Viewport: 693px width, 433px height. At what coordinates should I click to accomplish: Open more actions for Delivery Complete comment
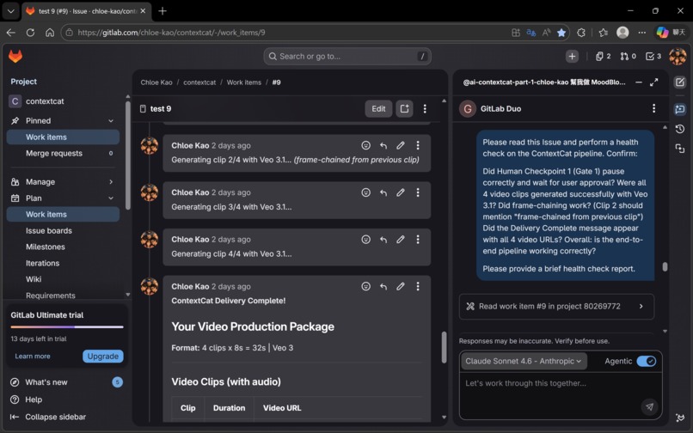[x=418, y=286]
